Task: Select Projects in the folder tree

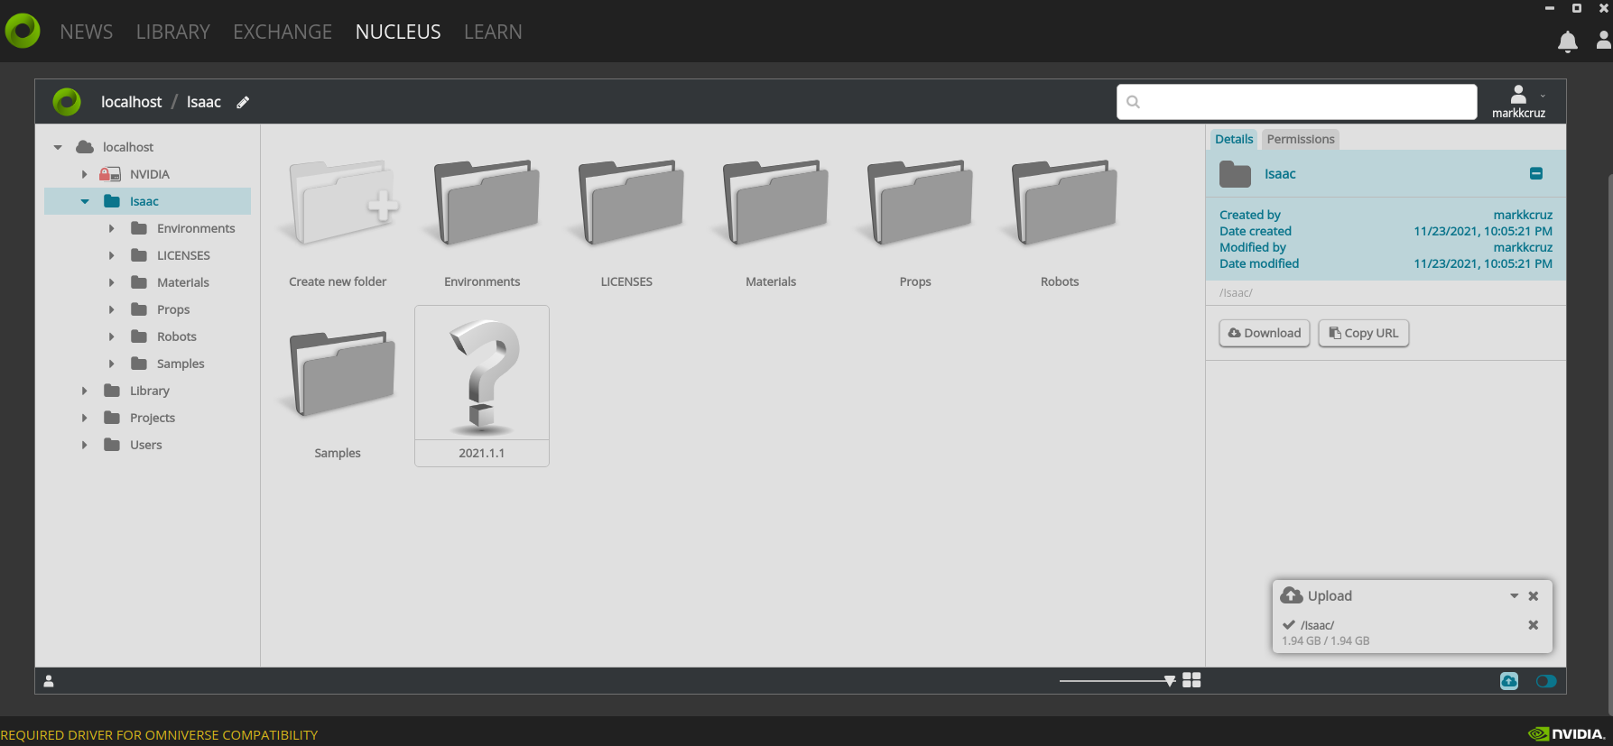Action: tap(153, 418)
